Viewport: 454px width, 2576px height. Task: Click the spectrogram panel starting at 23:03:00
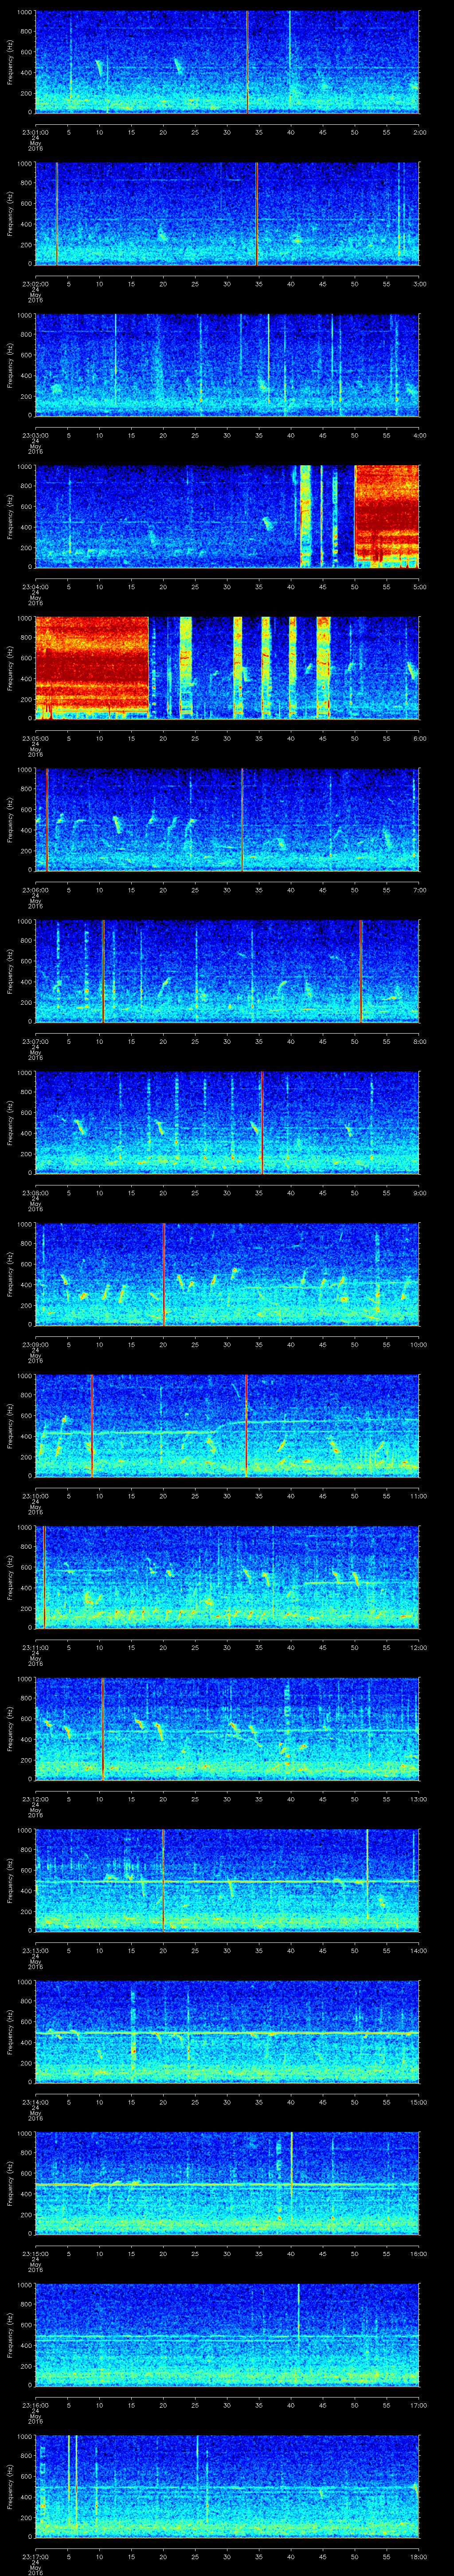pyautogui.click(x=227, y=364)
